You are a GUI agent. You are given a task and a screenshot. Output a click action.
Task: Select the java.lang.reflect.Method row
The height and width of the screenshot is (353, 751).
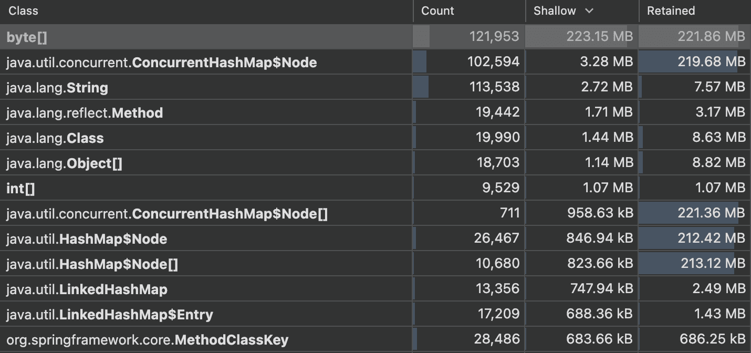pyautogui.click(x=85, y=113)
